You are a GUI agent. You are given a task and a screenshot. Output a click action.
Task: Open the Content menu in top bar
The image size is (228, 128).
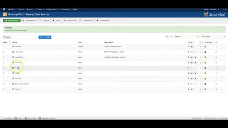tap(40, 10)
